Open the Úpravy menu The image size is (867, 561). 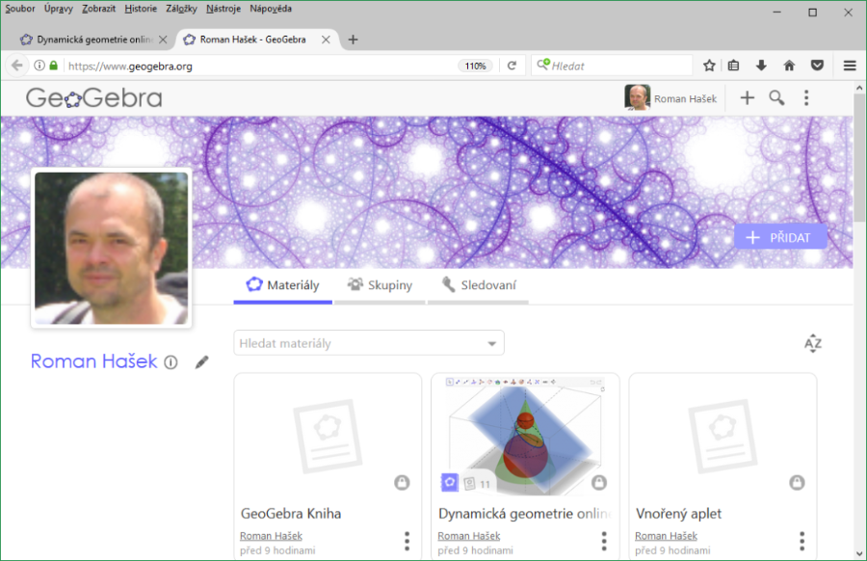pyautogui.click(x=58, y=9)
